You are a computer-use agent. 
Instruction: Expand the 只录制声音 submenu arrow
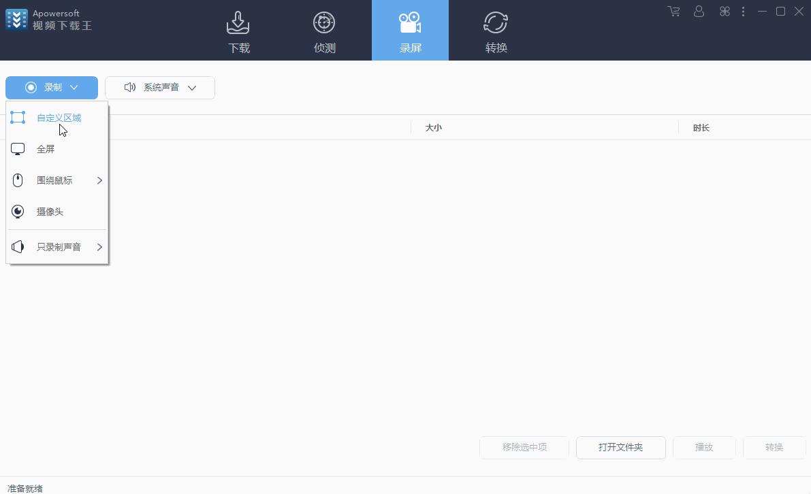pos(99,247)
